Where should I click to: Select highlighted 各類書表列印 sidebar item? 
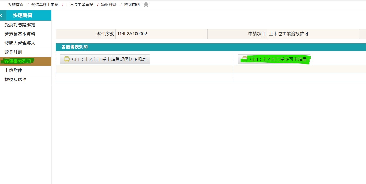pos(18,61)
